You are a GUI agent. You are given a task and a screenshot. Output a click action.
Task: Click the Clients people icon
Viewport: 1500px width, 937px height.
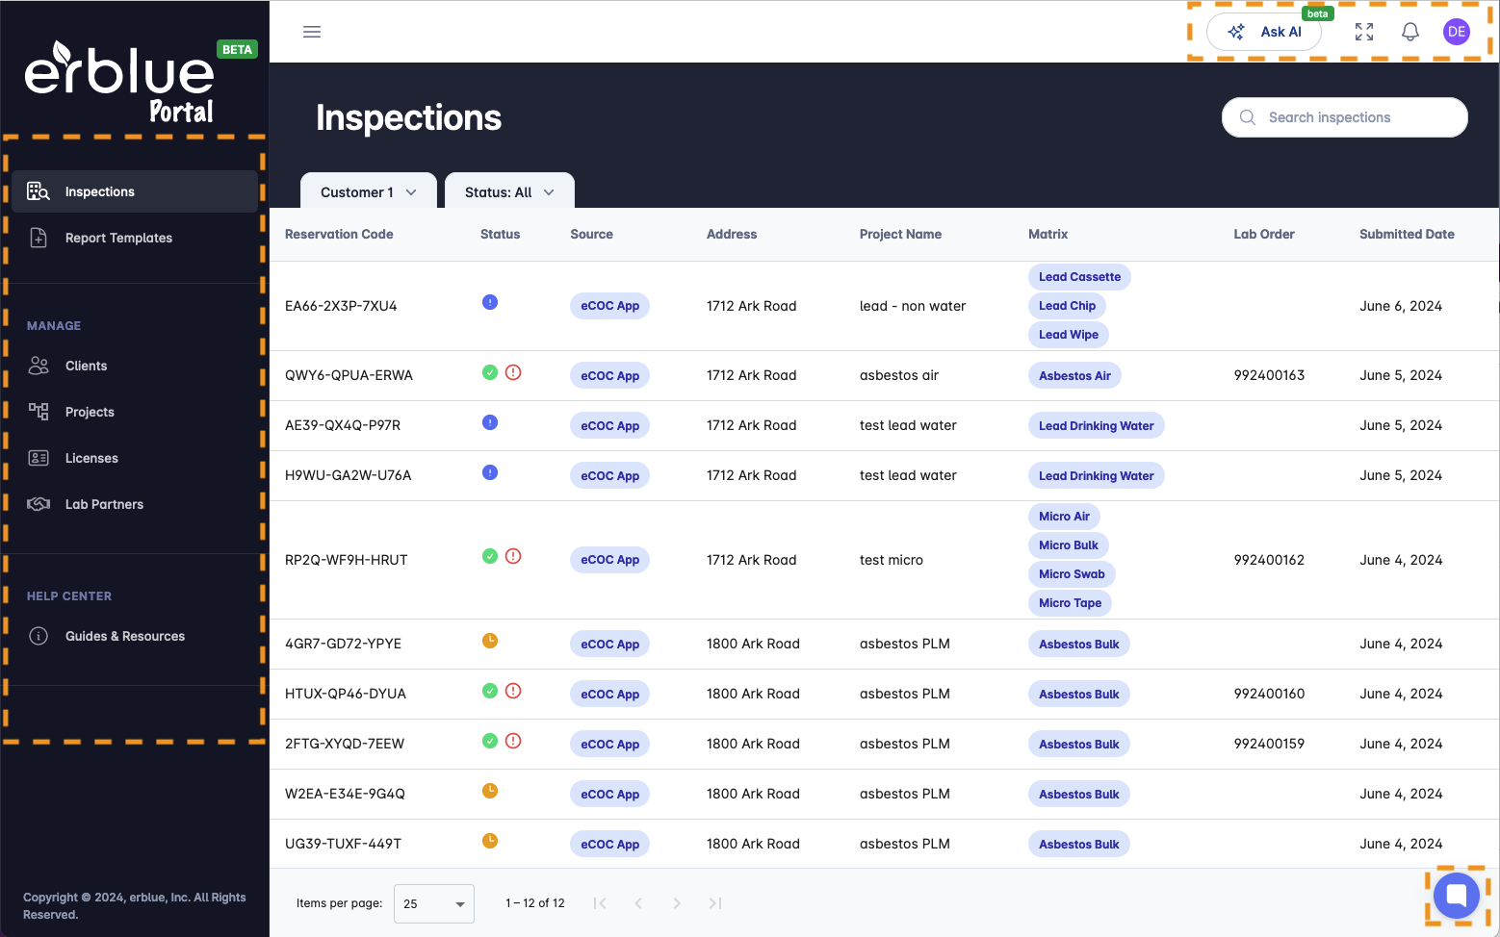point(39,366)
